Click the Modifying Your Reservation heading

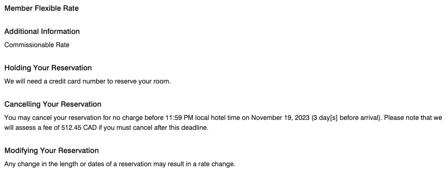[51, 151]
